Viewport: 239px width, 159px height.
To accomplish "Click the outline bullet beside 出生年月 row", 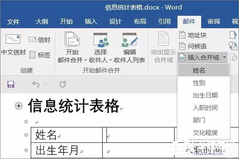I will click(26, 150).
